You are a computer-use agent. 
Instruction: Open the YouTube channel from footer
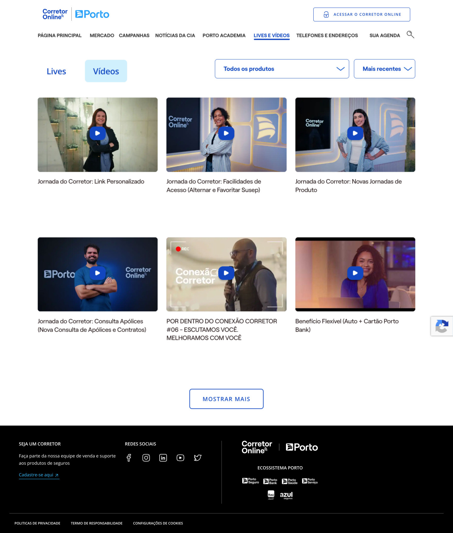click(x=180, y=458)
